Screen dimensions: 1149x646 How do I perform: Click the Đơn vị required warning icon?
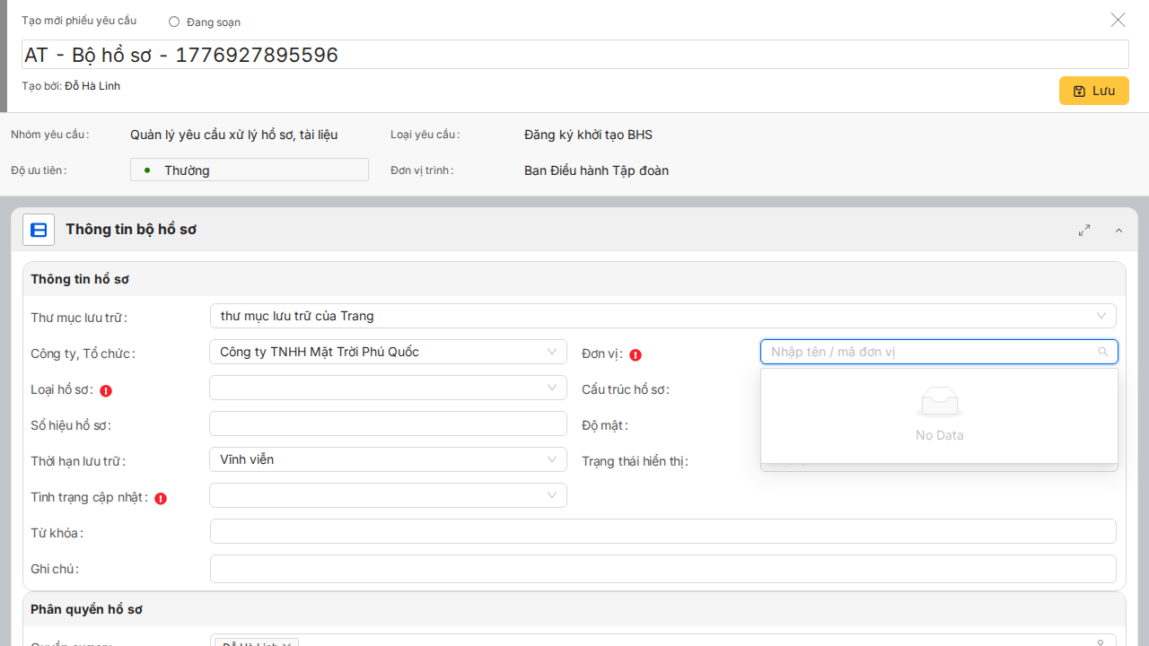click(x=636, y=354)
